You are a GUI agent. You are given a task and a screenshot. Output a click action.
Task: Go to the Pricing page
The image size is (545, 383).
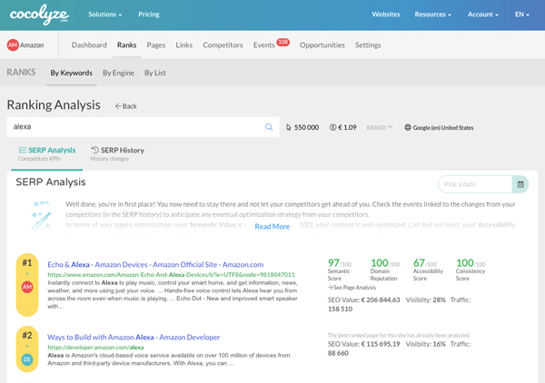149,15
